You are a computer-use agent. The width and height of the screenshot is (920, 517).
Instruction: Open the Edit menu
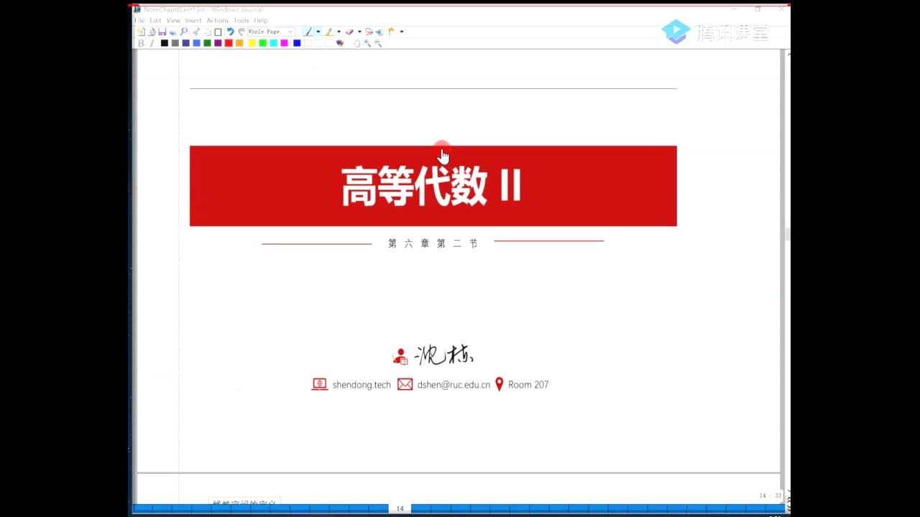pos(155,20)
